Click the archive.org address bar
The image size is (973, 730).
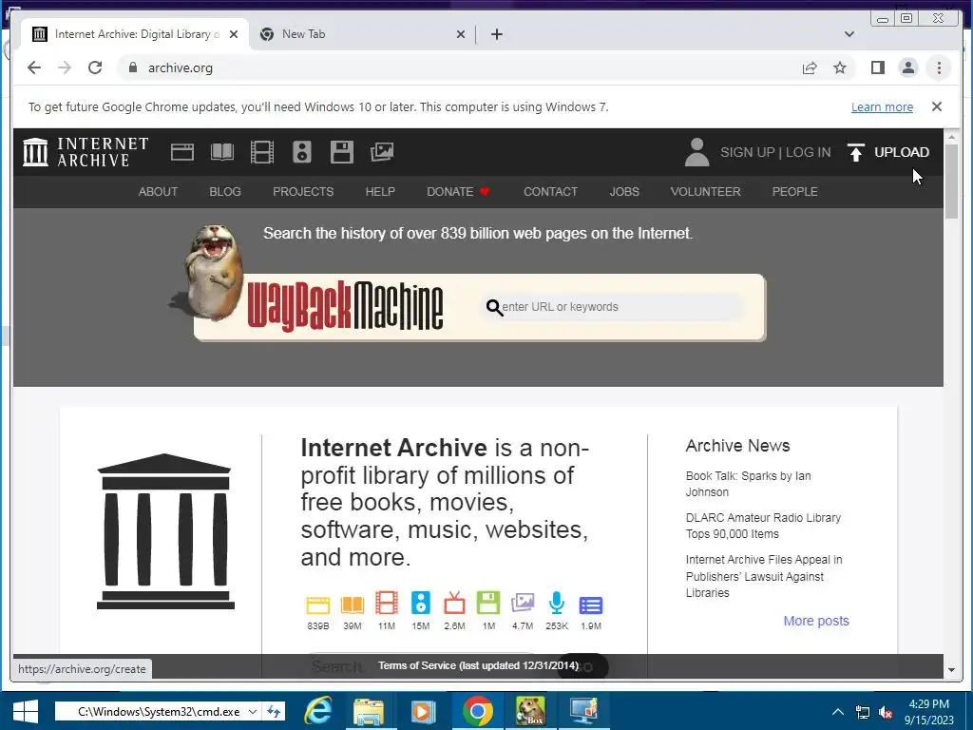coord(459,67)
